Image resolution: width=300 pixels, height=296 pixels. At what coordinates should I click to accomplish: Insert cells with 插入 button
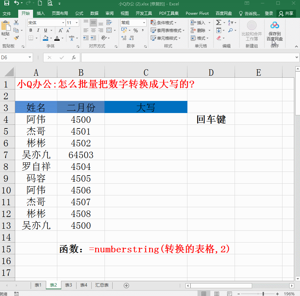tap(200, 23)
